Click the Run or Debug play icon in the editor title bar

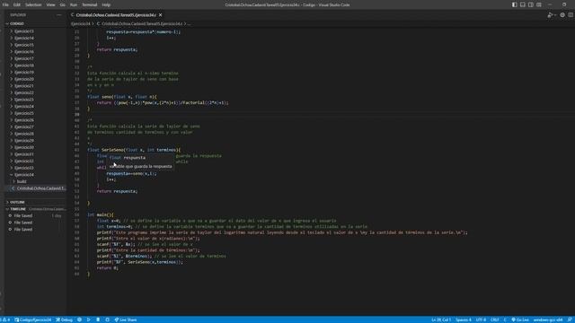(x=550, y=15)
